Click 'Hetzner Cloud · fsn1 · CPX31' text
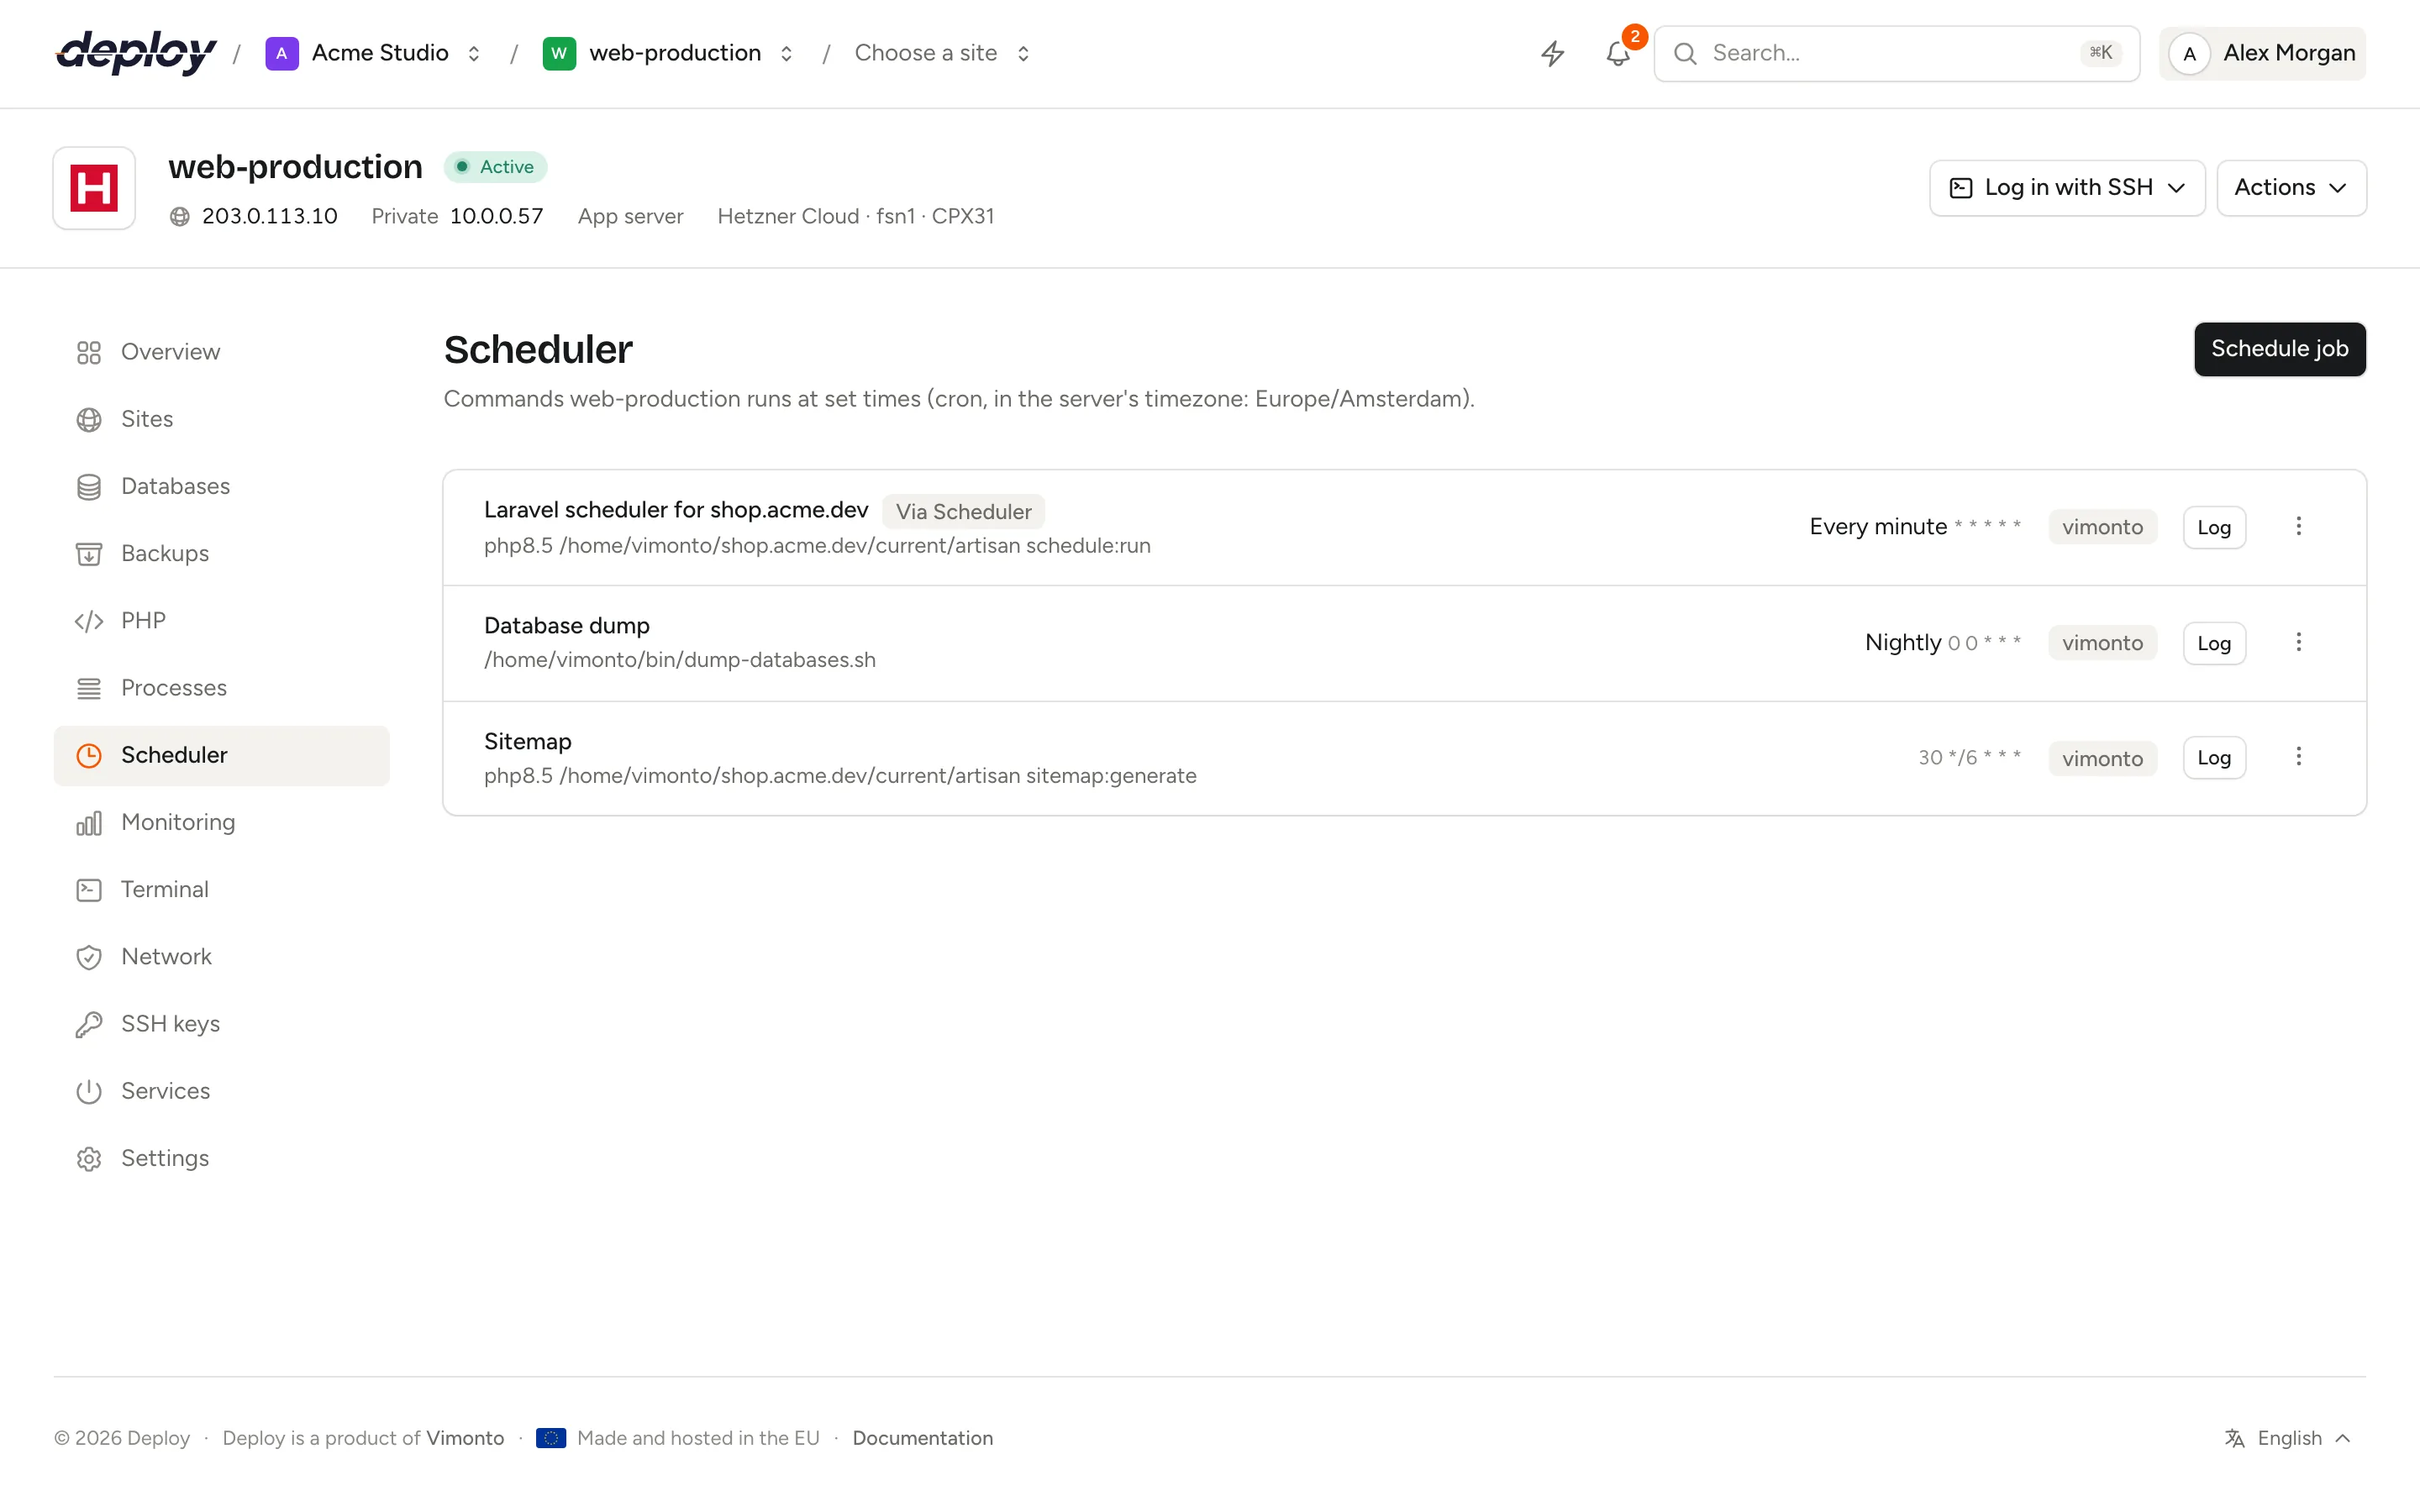Screen dimensions: 2420x1512 tap(855, 216)
